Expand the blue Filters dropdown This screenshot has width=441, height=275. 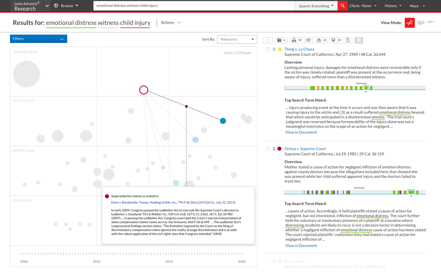[x=38, y=39]
